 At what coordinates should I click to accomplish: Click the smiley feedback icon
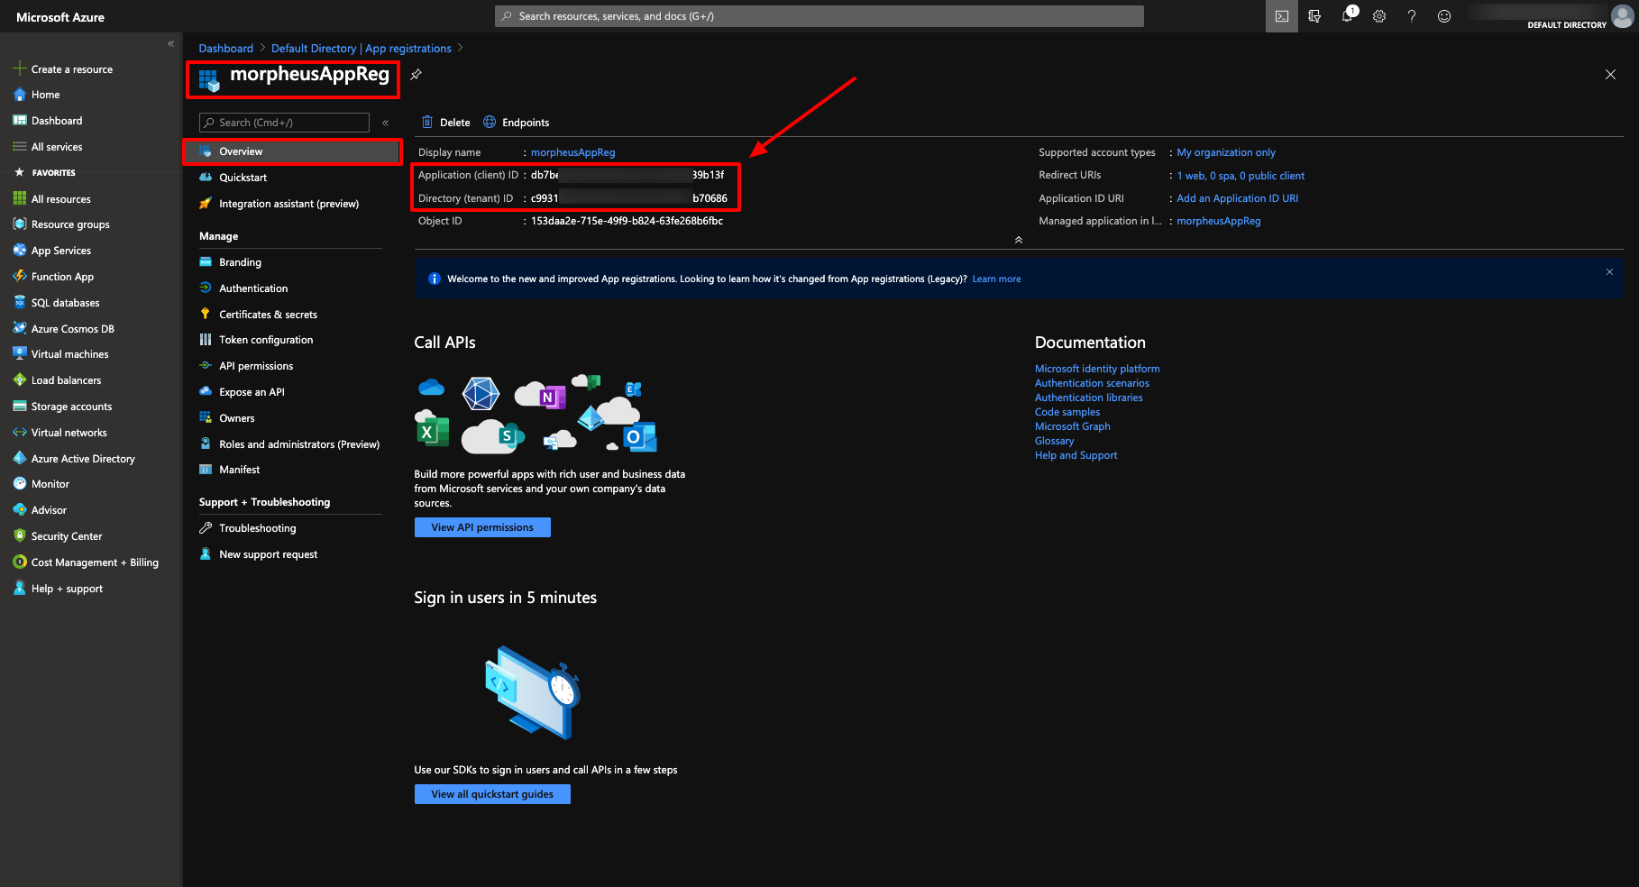(1443, 15)
